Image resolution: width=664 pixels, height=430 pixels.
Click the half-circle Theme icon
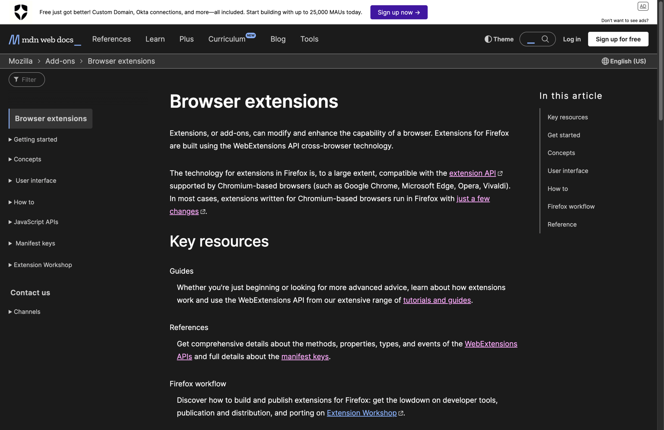[488, 39]
